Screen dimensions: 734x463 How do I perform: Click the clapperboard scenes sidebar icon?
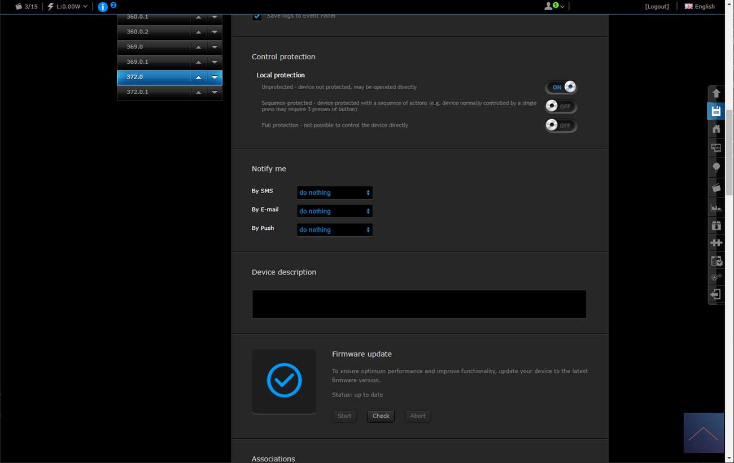tap(716, 187)
